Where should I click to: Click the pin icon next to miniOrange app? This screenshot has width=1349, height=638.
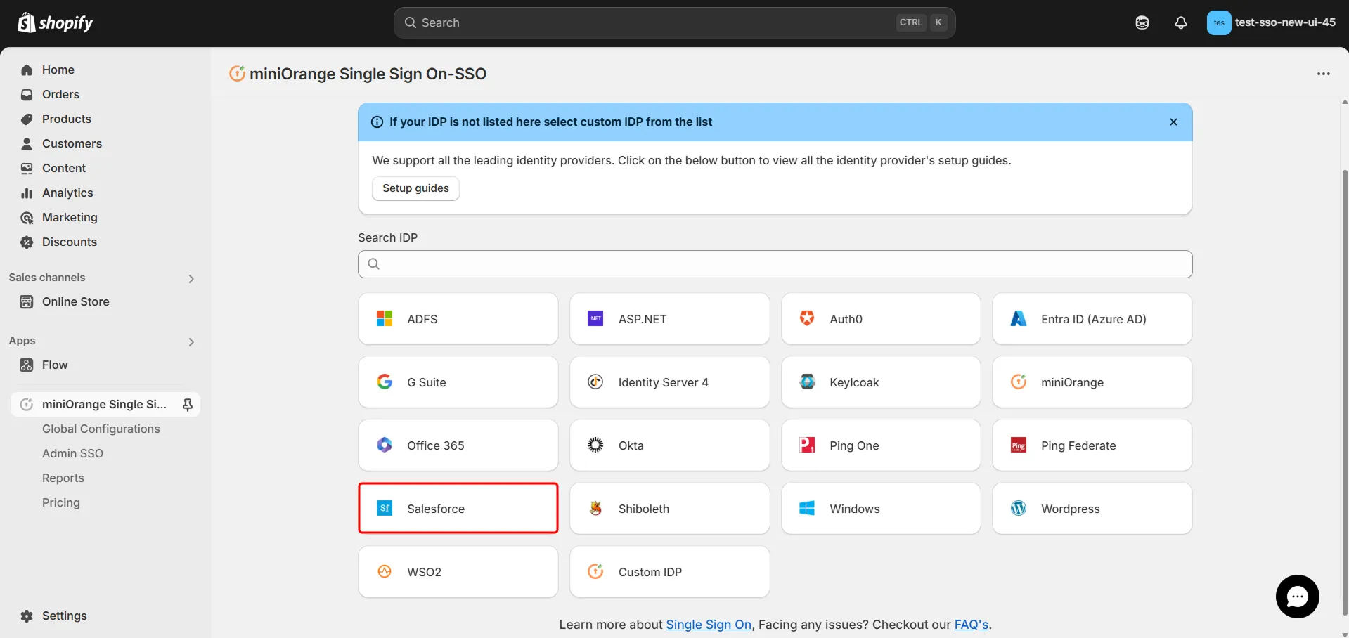tap(188, 404)
